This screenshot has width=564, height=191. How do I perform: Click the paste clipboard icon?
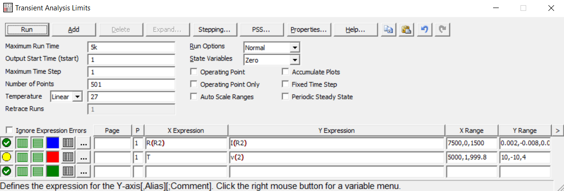[x=406, y=29]
